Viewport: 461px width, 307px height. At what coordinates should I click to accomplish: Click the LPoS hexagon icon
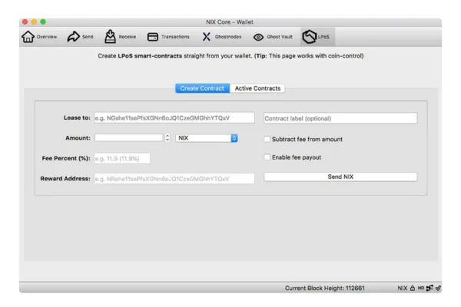[x=309, y=37]
